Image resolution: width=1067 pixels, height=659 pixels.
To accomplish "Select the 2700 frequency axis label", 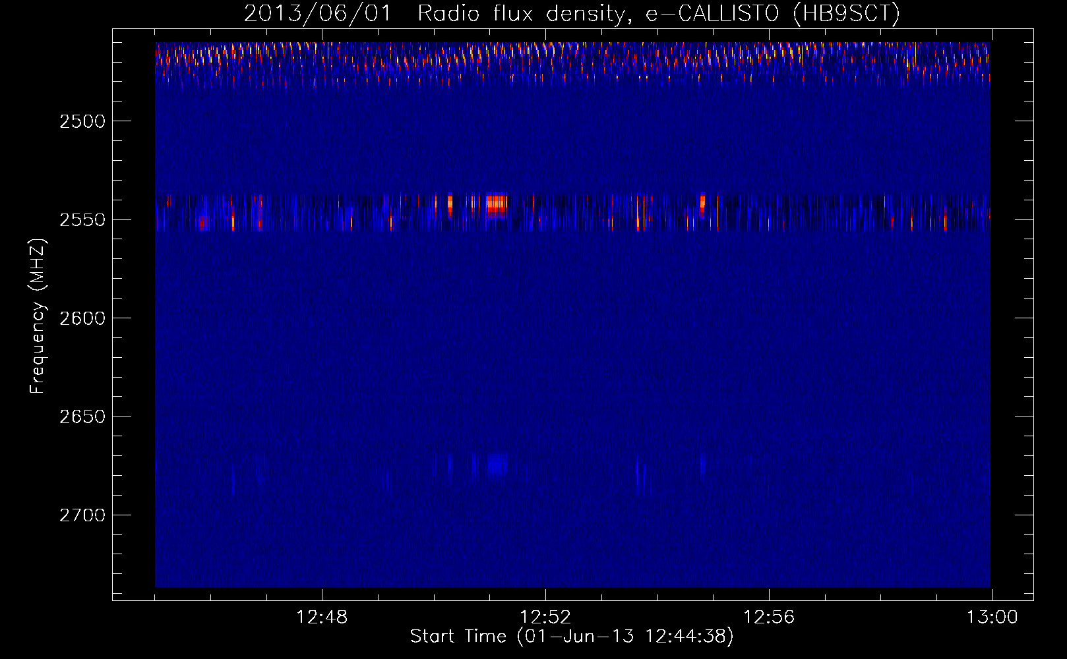I will click(x=82, y=515).
